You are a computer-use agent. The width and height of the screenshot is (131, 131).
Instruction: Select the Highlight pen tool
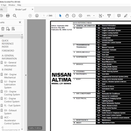click(x=126, y=16)
